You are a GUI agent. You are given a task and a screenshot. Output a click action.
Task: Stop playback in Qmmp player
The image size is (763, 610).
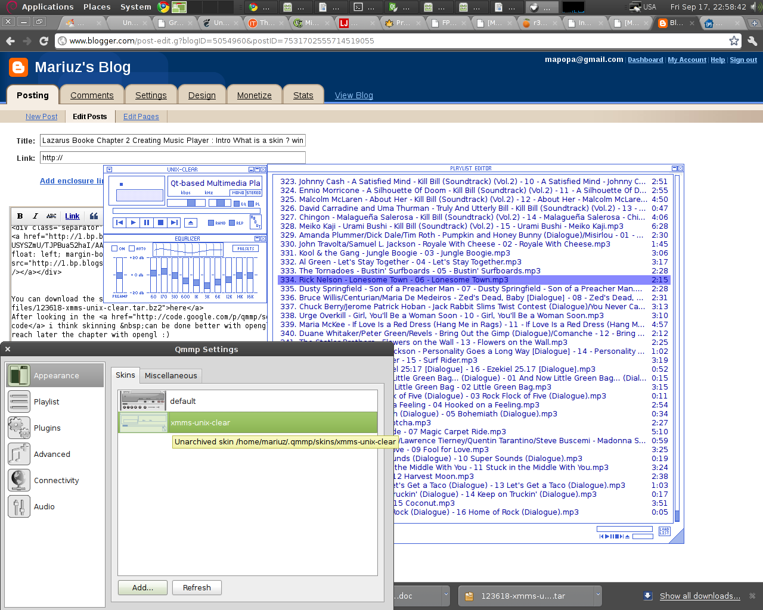tap(160, 223)
